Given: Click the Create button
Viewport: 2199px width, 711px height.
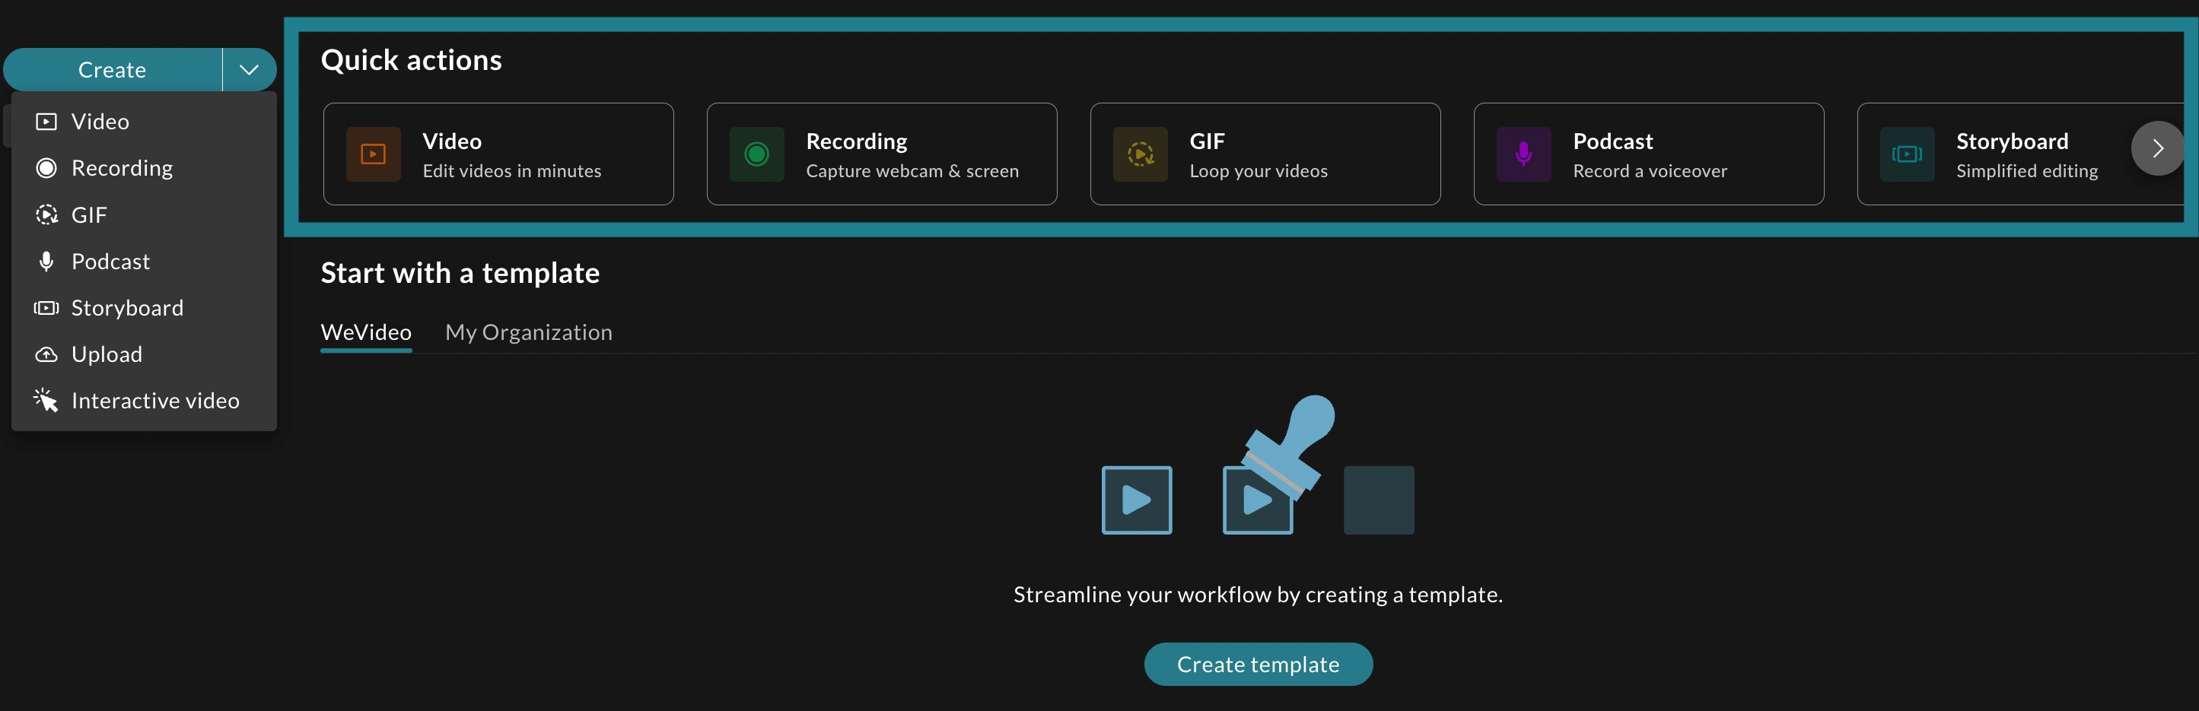Looking at the screenshot, I should tap(113, 70).
